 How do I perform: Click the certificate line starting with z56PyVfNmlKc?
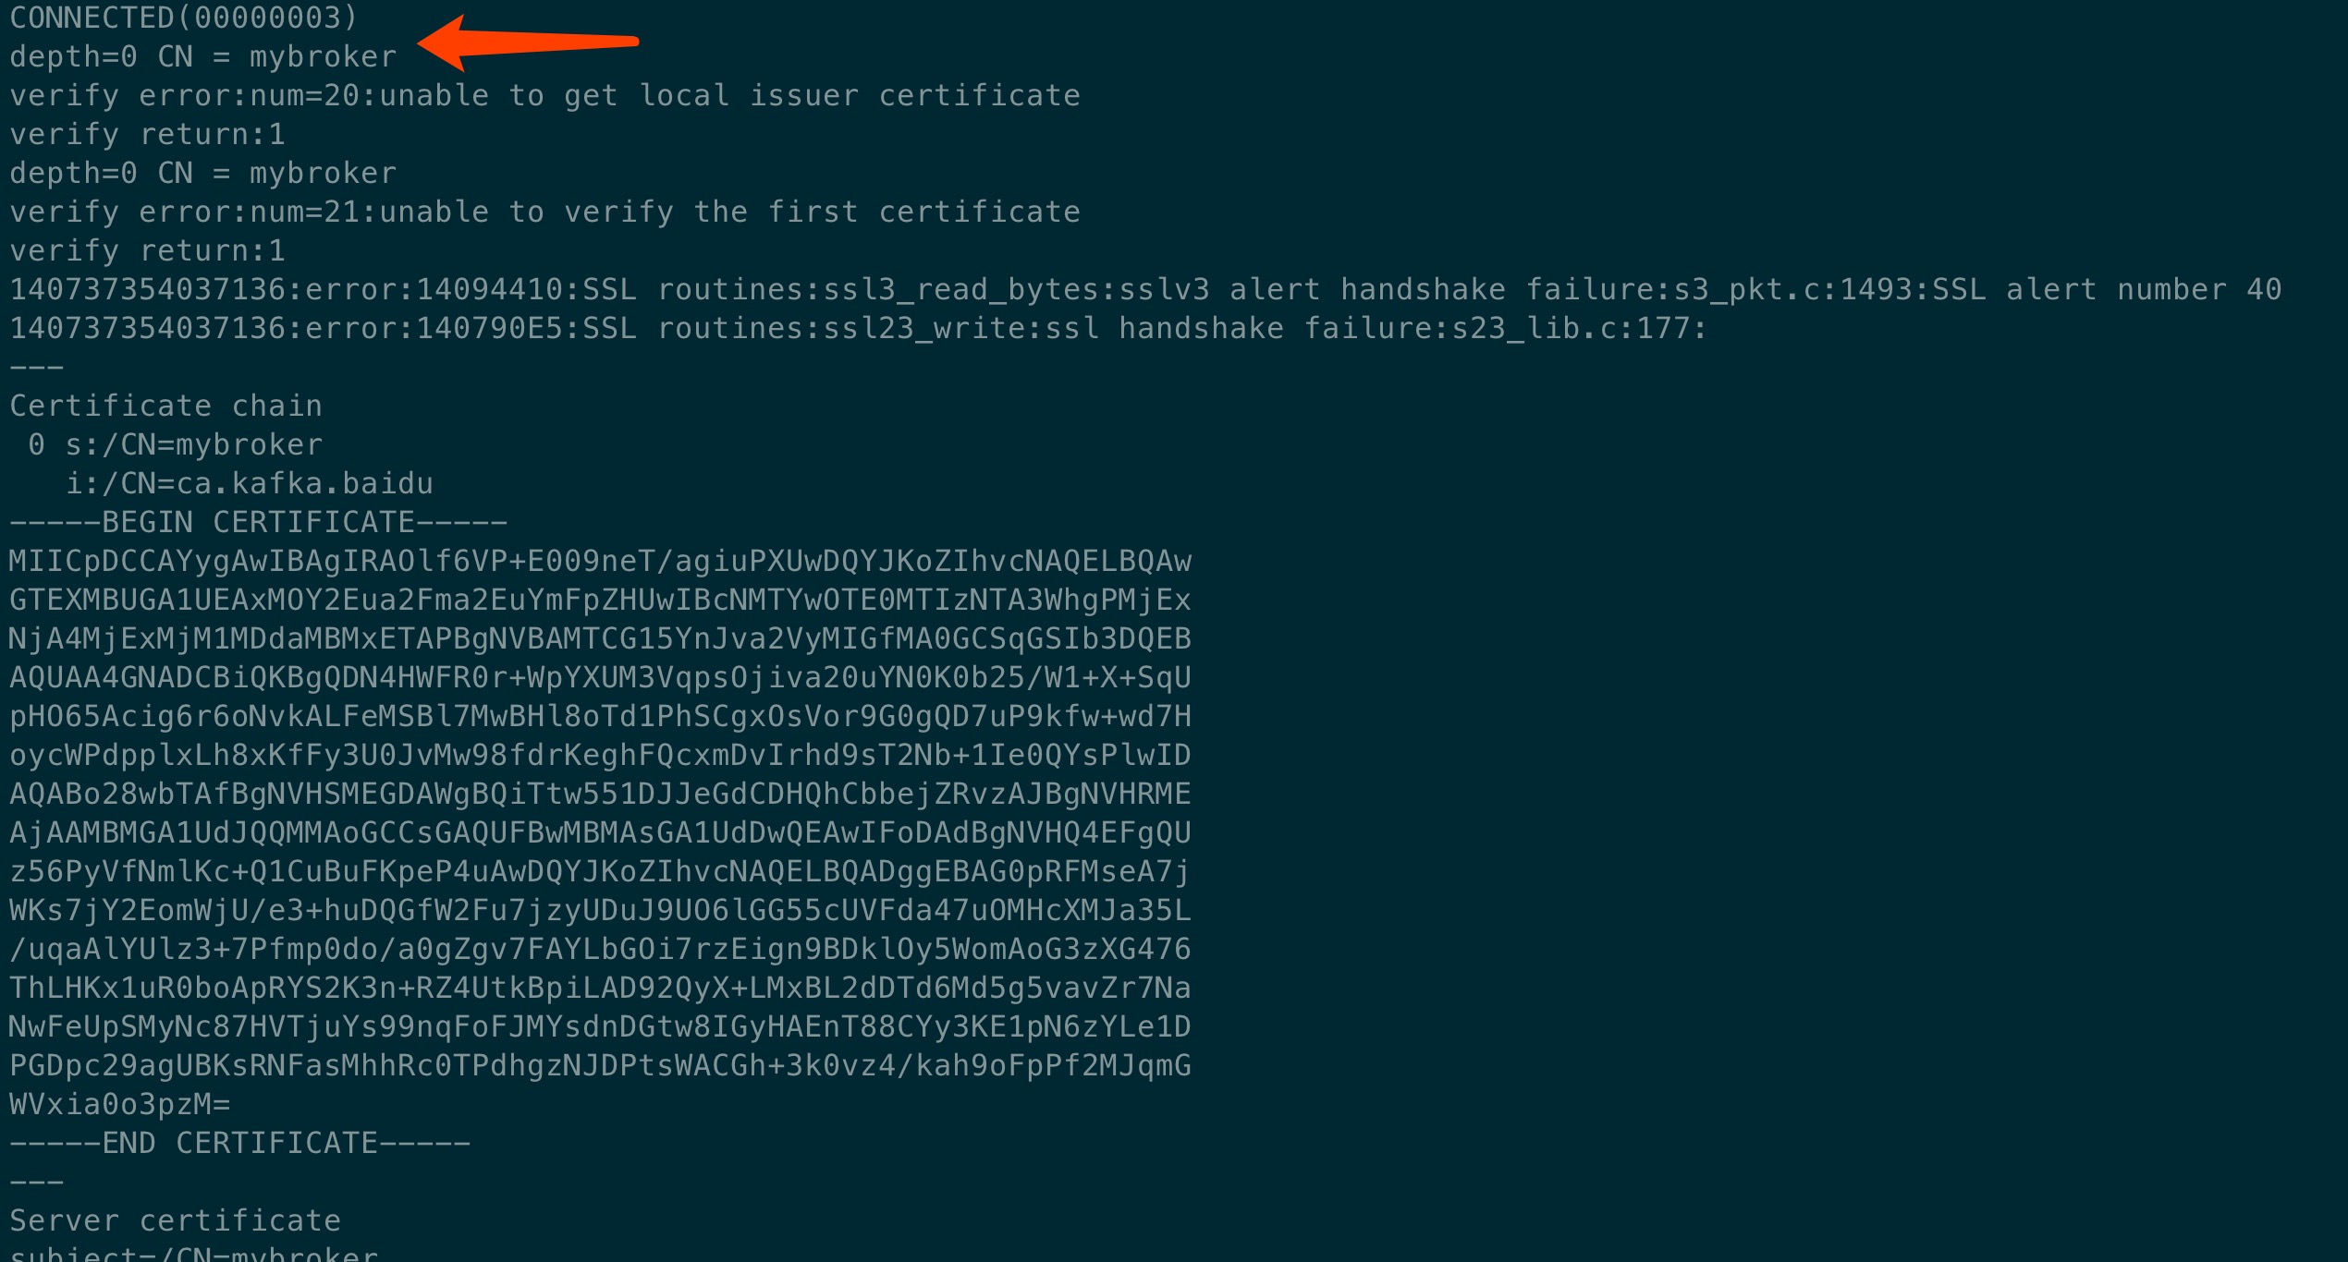[600, 872]
